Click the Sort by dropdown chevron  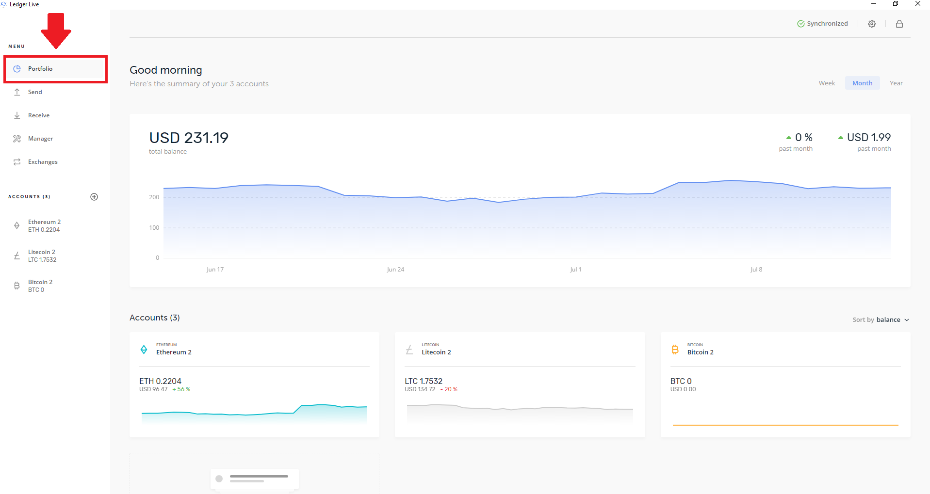[907, 320]
